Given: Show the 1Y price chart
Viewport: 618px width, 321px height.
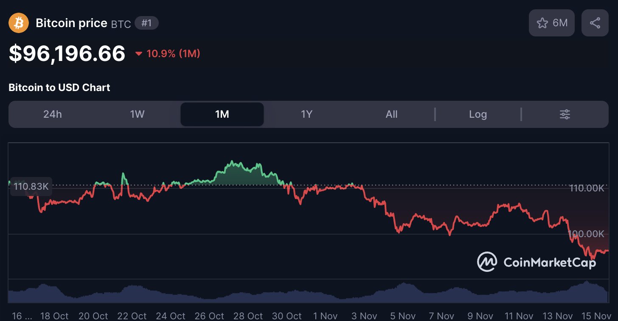Looking at the screenshot, I should click(x=306, y=114).
